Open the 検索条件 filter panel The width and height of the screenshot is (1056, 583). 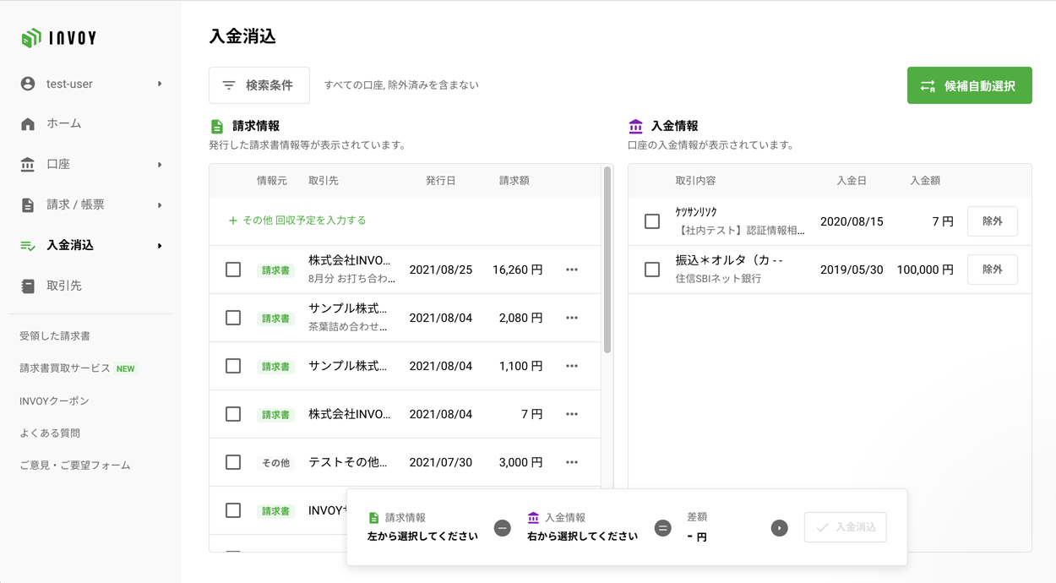click(259, 85)
